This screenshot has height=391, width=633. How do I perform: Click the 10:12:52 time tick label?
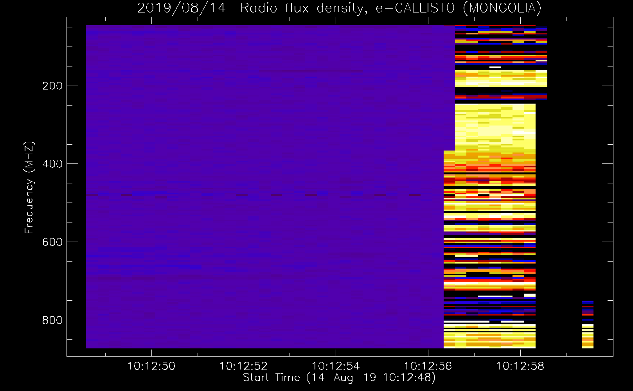(243, 366)
